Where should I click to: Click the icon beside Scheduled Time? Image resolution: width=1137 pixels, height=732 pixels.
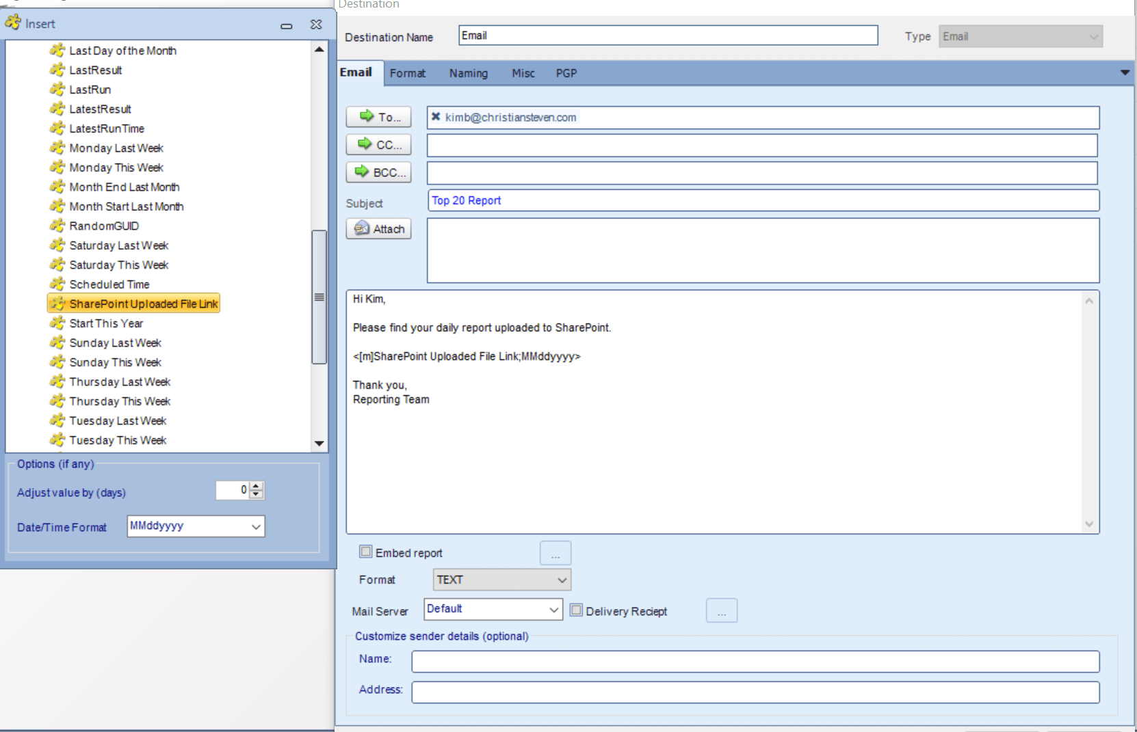tap(57, 284)
